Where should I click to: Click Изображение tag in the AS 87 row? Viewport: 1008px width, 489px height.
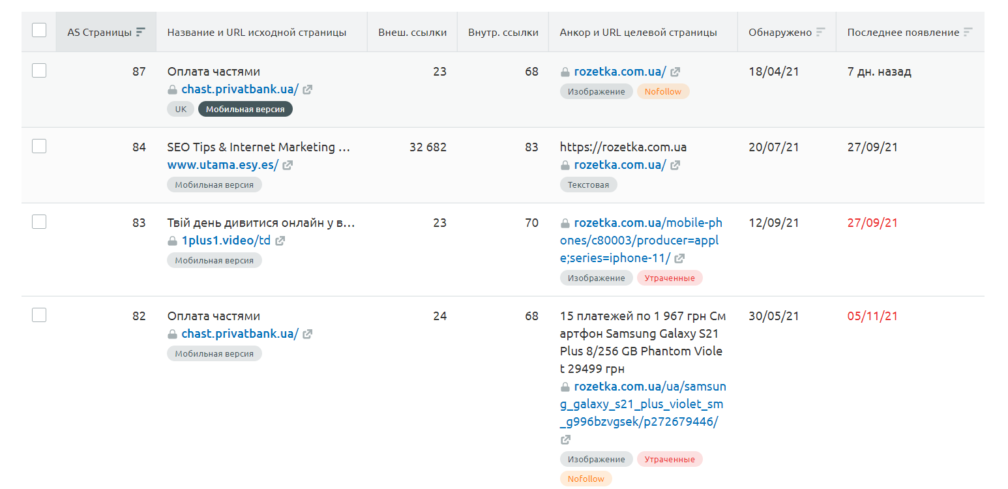[x=597, y=91]
